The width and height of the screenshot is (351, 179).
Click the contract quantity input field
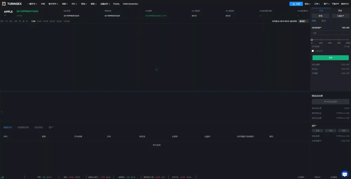click(x=330, y=33)
